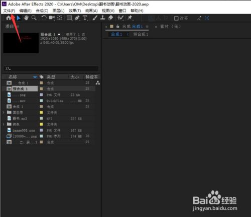251x217 pixels.
Task: Open the 合成1 viewer panel menu
Action: (147, 27)
